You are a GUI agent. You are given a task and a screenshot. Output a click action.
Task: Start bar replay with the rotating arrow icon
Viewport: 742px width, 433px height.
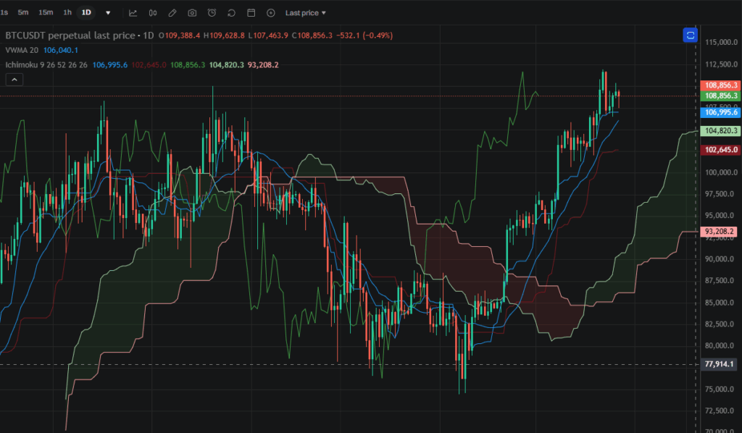click(x=231, y=12)
